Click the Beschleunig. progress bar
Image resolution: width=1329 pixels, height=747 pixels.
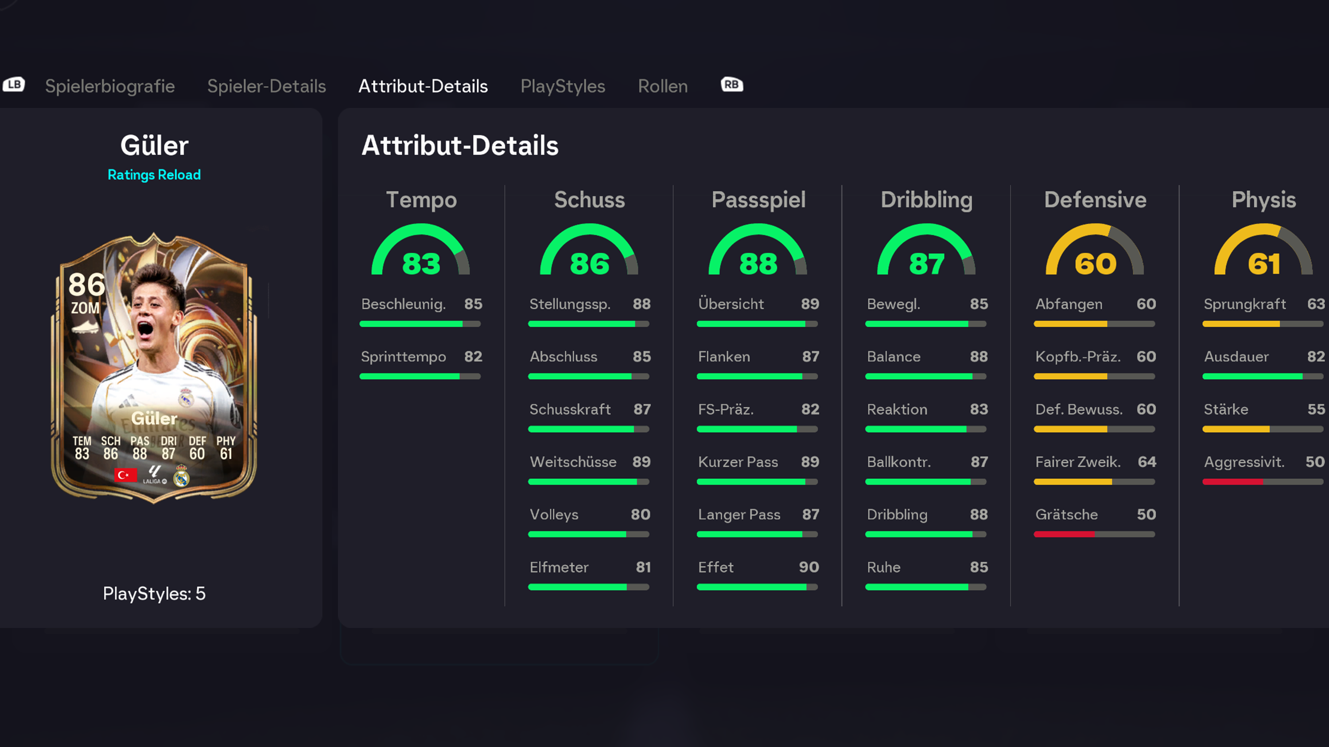[x=420, y=324]
